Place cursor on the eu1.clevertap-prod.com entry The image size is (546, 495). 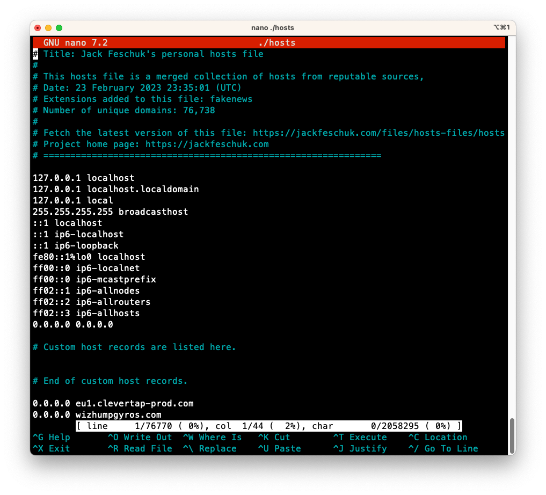click(113, 403)
